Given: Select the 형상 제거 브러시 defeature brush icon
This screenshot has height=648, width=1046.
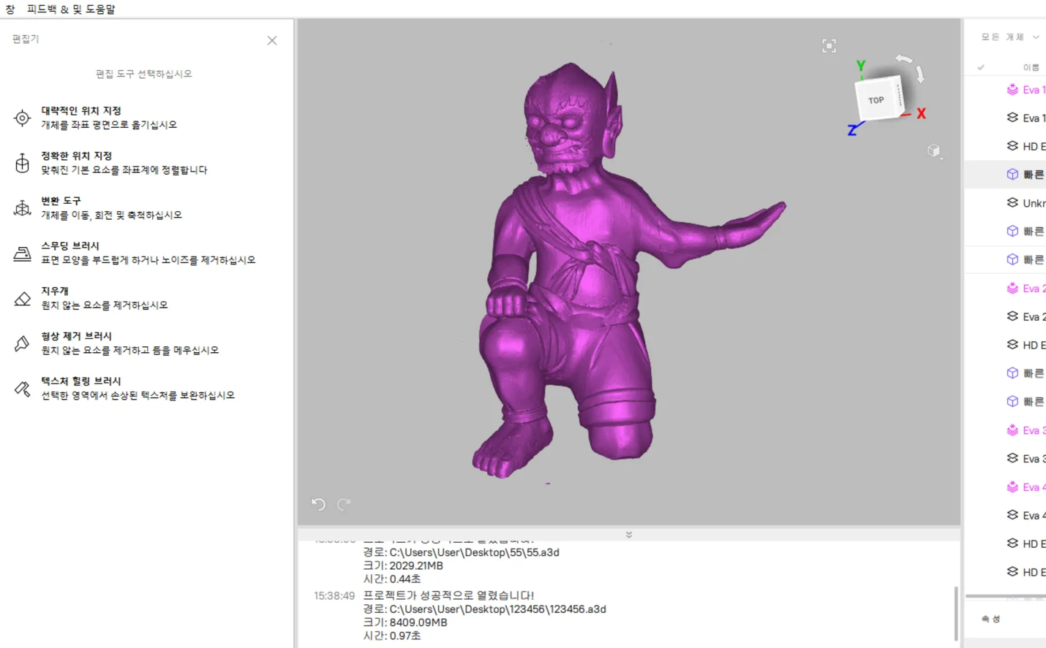Looking at the screenshot, I should [x=22, y=343].
